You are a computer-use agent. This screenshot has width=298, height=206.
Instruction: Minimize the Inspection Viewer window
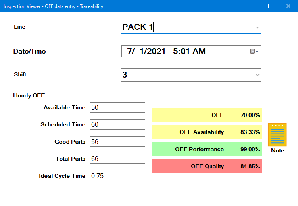[x=252, y=6]
